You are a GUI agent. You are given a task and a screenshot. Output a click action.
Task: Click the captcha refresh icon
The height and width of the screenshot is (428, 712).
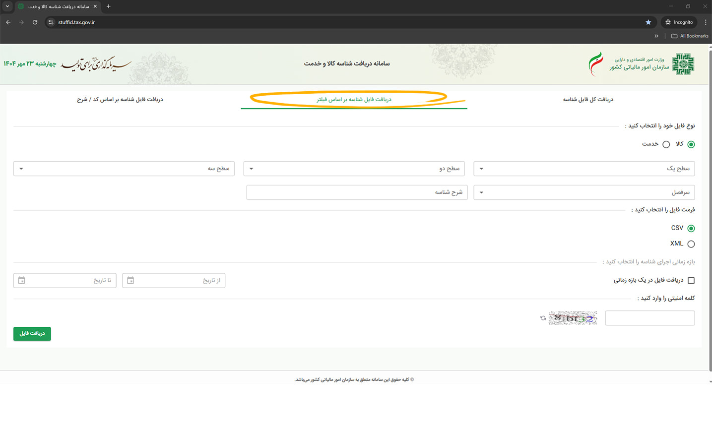pos(543,318)
